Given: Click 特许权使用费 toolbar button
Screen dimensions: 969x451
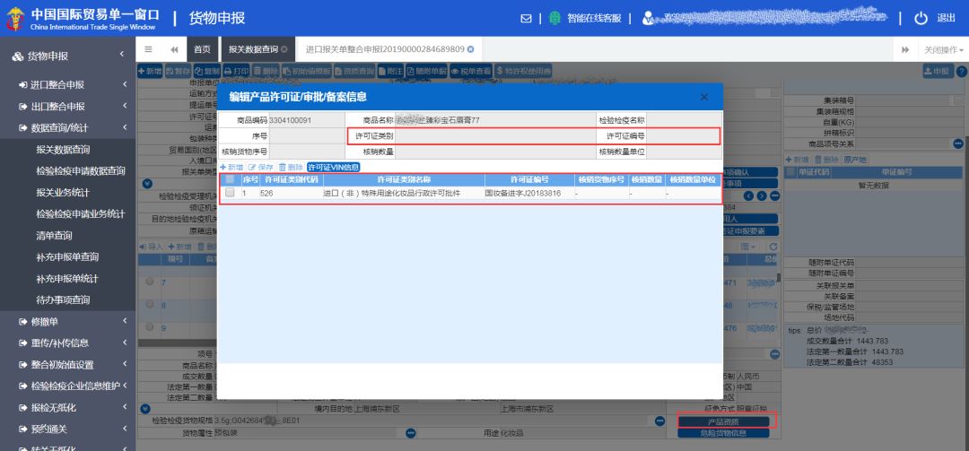Looking at the screenshot, I should 523,71.
